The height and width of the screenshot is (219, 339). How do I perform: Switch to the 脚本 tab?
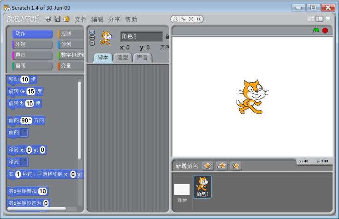click(x=103, y=58)
